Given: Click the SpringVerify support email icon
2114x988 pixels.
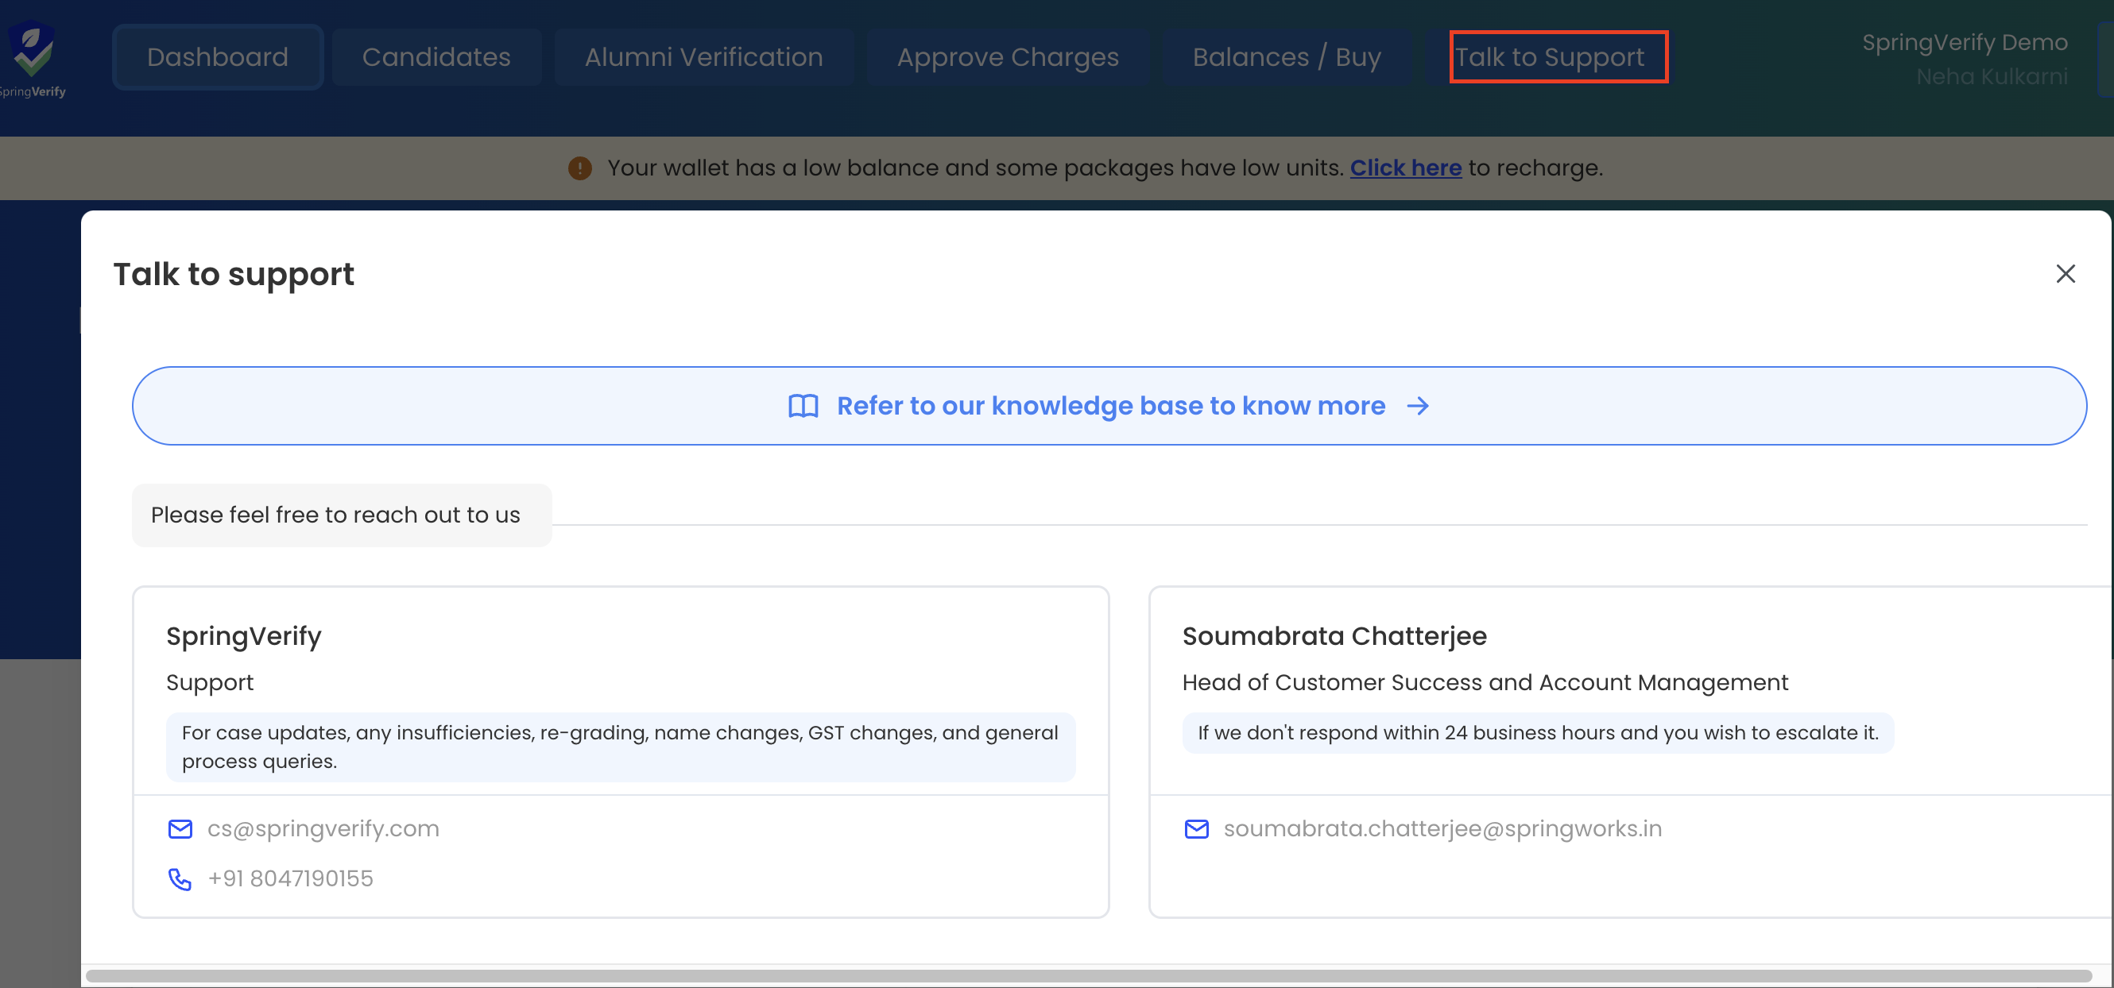Looking at the screenshot, I should [x=180, y=829].
